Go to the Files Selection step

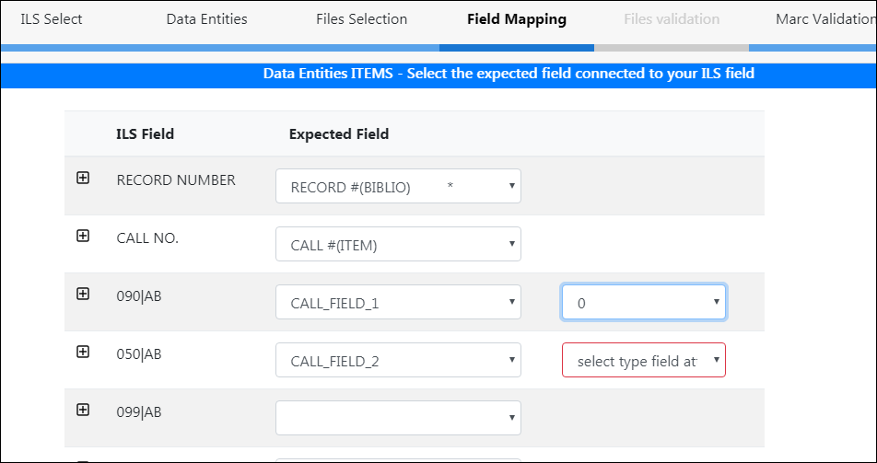[x=362, y=19]
